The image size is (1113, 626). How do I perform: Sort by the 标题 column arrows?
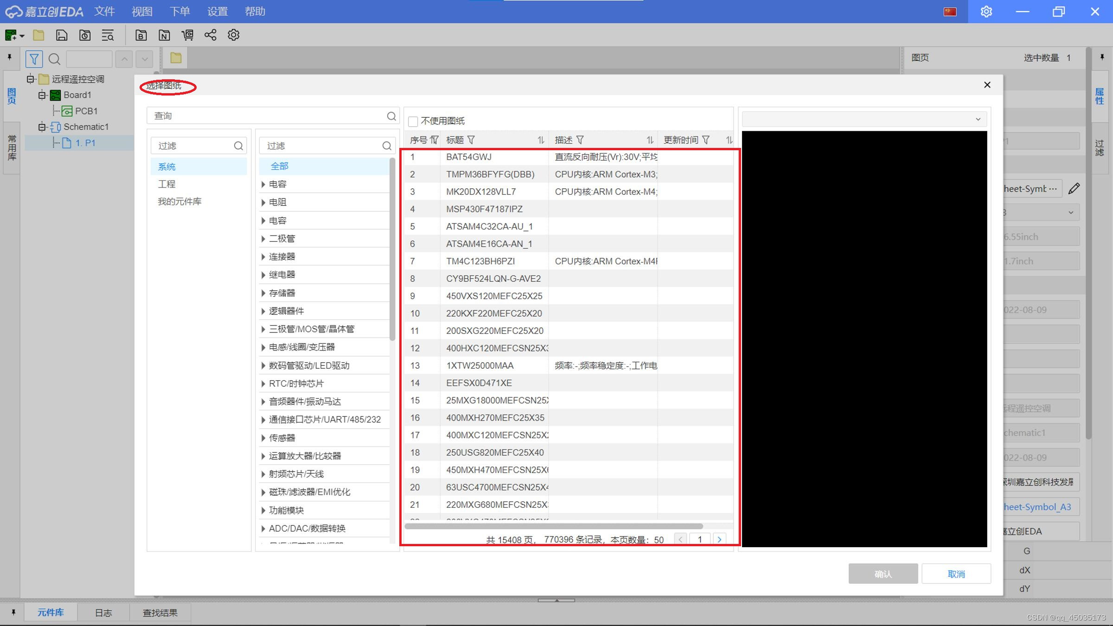[x=541, y=140]
